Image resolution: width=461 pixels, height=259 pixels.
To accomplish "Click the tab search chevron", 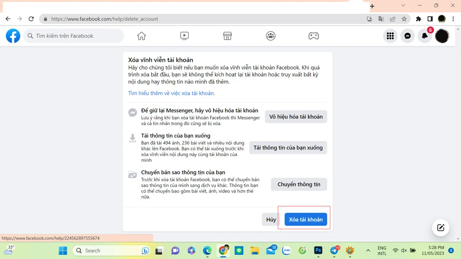I will pyautogui.click(x=403, y=5).
